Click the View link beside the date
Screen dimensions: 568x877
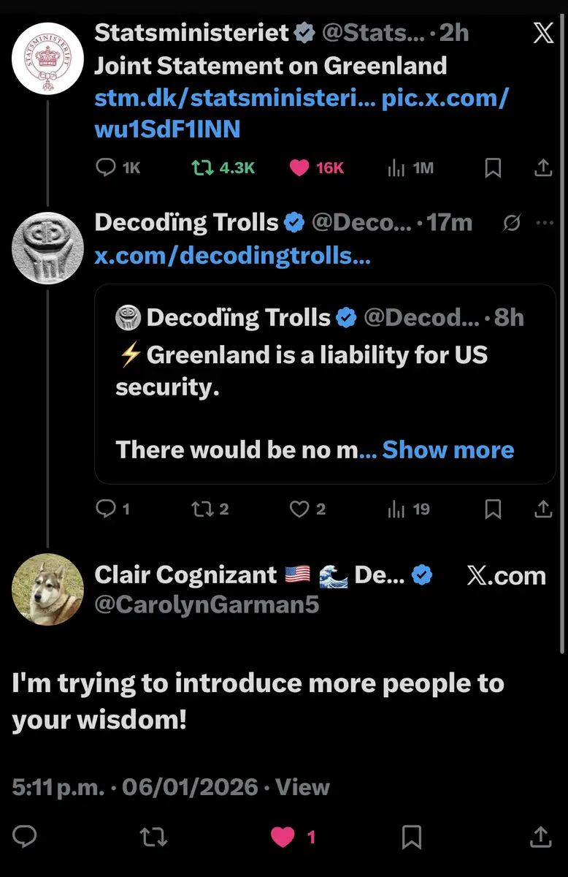tap(303, 787)
